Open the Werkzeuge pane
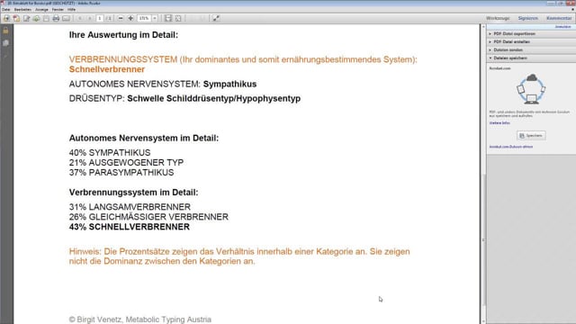 pos(498,18)
